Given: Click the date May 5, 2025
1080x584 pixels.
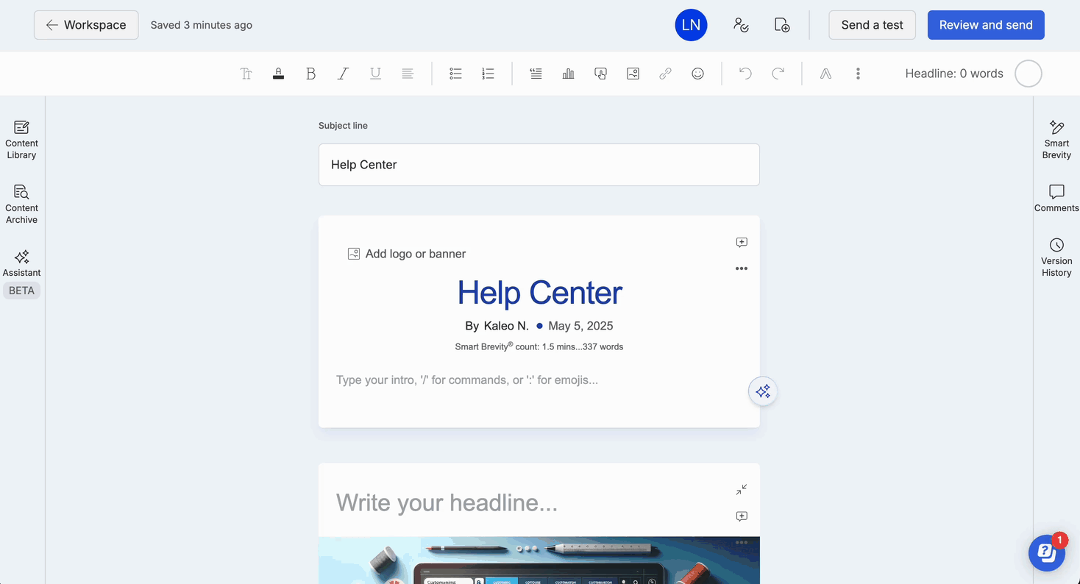Looking at the screenshot, I should pos(580,326).
